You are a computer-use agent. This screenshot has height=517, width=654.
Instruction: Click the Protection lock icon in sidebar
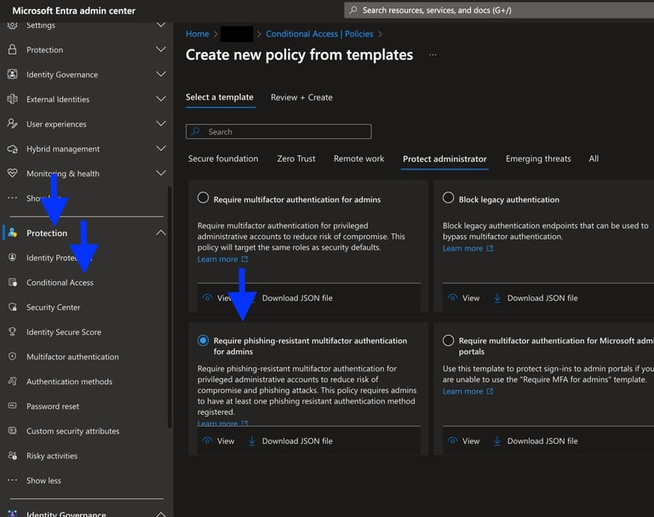pyautogui.click(x=13, y=49)
